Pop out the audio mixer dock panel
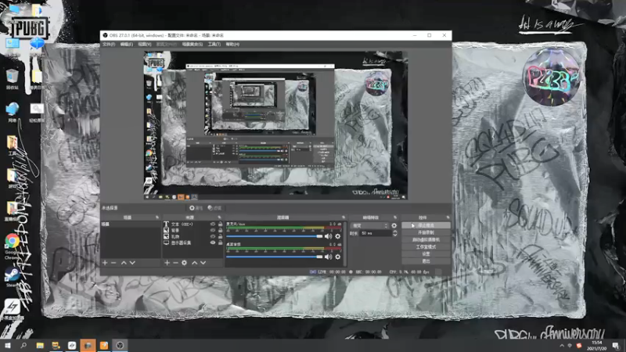Image resolution: width=626 pixels, height=352 pixels. click(x=344, y=217)
